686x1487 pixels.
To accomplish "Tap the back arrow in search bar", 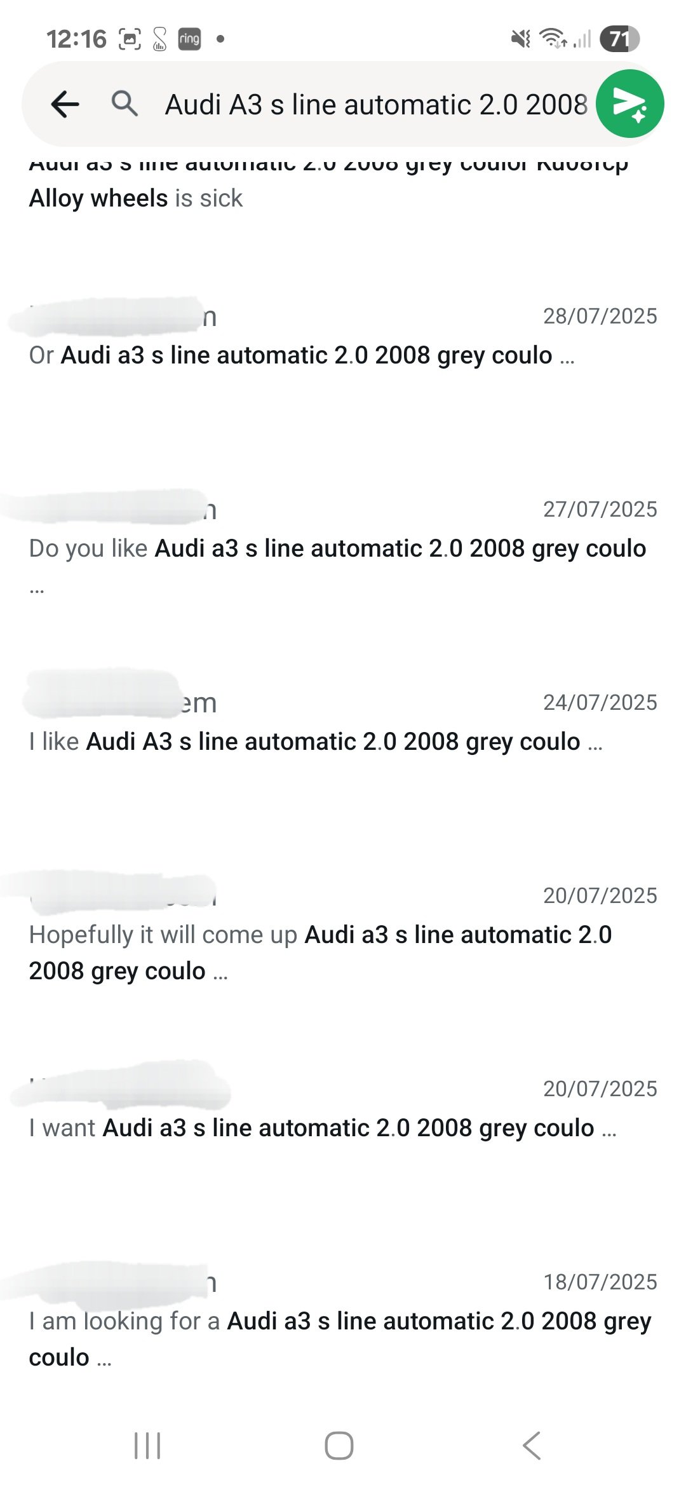I will (65, 104).
